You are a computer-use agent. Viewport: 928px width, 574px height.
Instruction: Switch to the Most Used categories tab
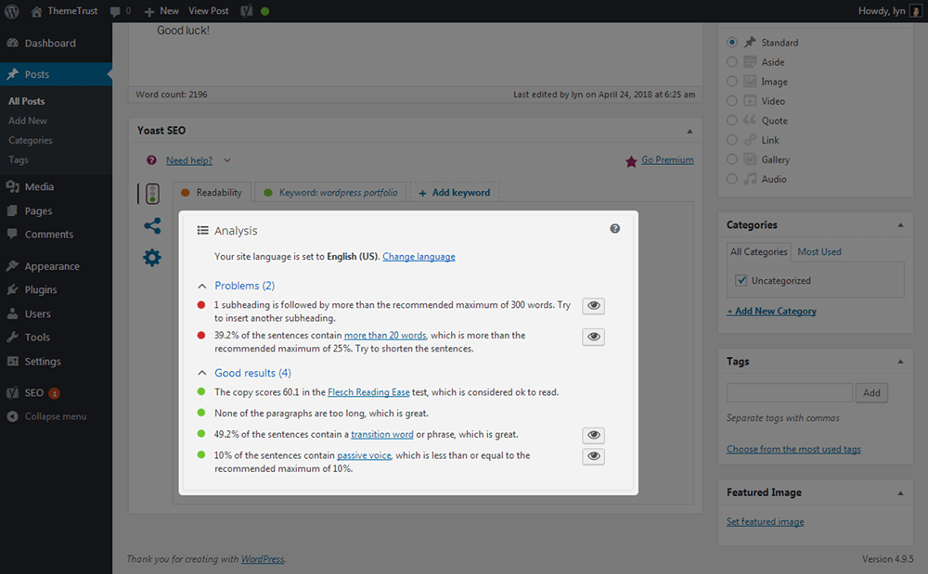[819, 251]
